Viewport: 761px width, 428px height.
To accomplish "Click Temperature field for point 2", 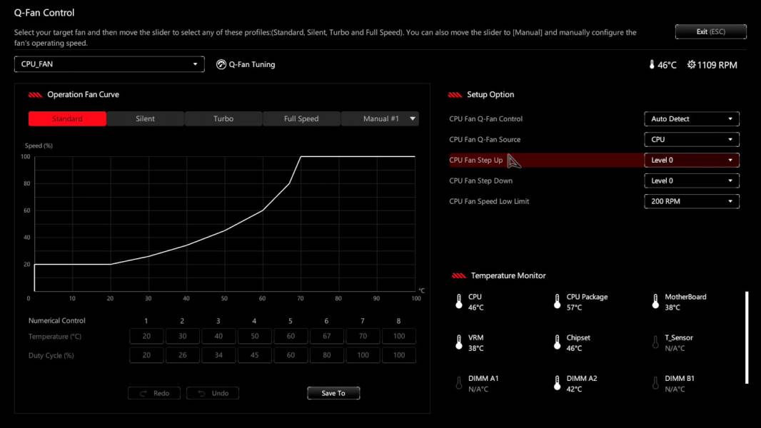I will 183,336.
